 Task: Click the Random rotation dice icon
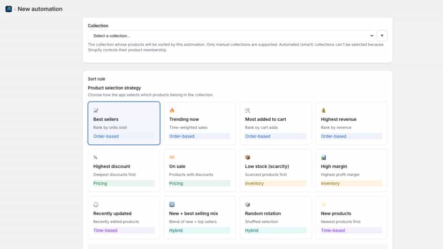coord(248,205)
